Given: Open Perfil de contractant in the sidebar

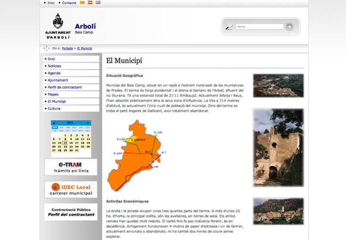Looking at the screenshot, I should click(71, 87).
